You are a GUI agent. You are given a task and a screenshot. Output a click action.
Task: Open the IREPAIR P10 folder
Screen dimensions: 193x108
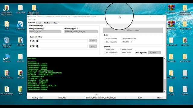pos(21,9)
